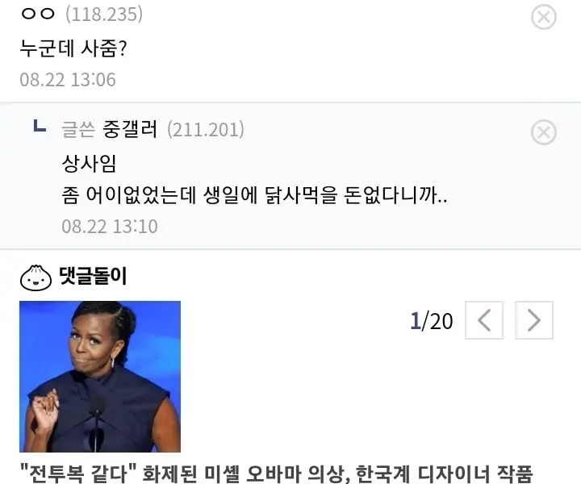Click the reply indent arrow icon
The image size is (581, 484).
pyautogui.click(x=40, y=125)
